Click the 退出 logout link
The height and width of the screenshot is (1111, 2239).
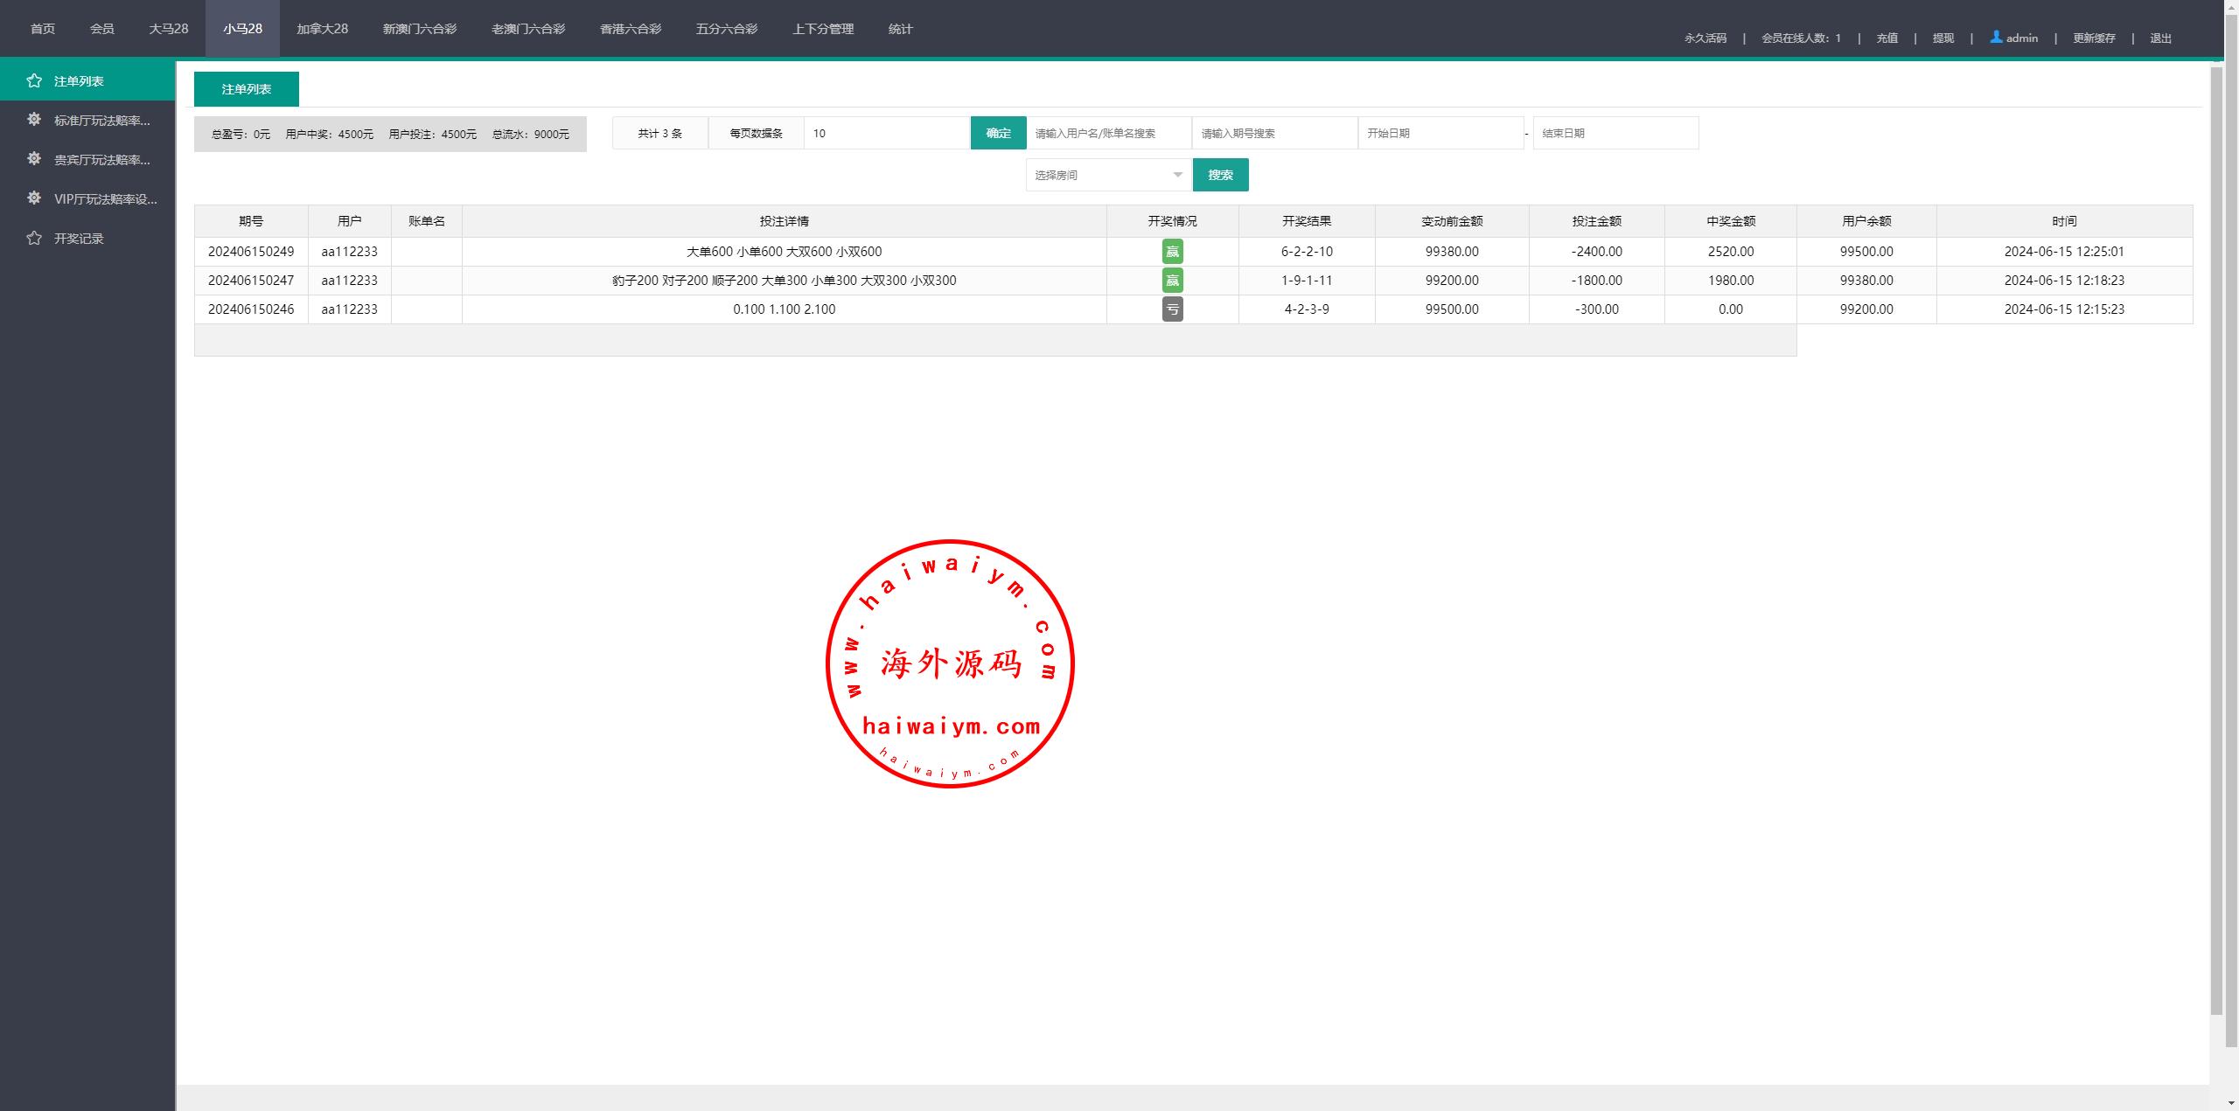coord(2160,38)
